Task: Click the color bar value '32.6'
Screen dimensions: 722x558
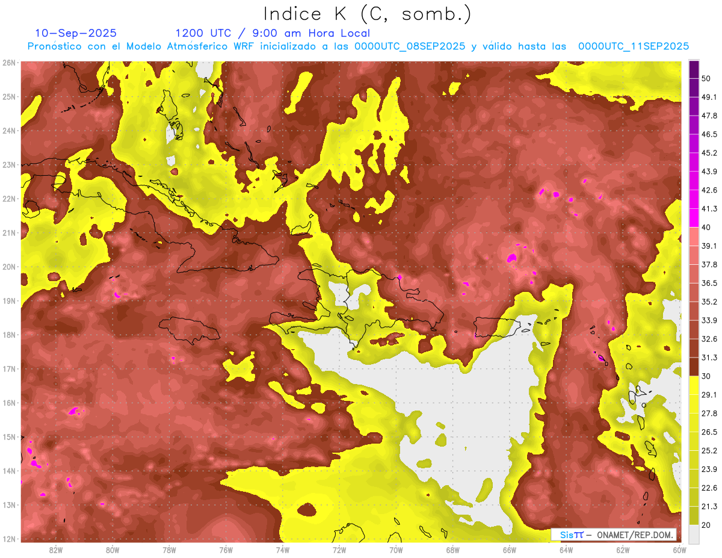Action: coord(709,339)
